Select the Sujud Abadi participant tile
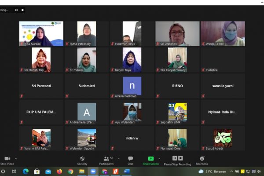This screenshot has height=176, width=264. (223, 138)
